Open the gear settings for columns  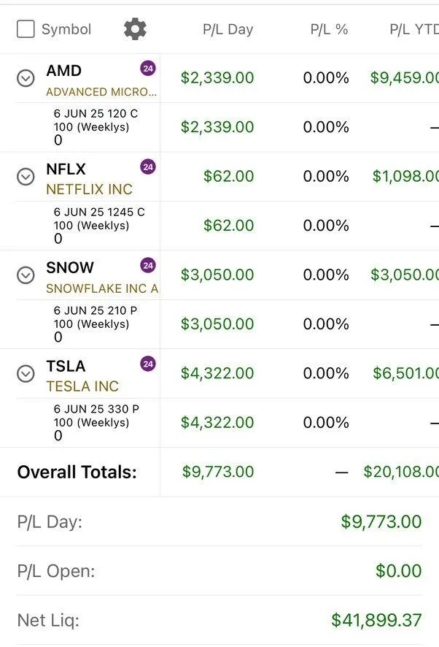point(135,29)
